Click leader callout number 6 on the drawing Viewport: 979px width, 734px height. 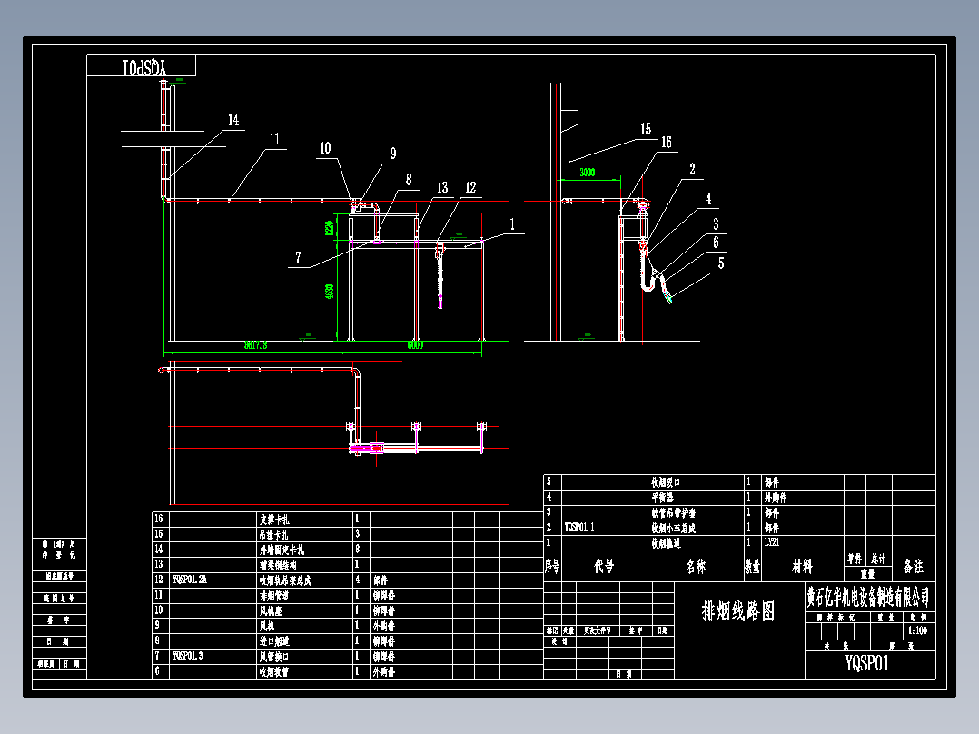point(717,243)
